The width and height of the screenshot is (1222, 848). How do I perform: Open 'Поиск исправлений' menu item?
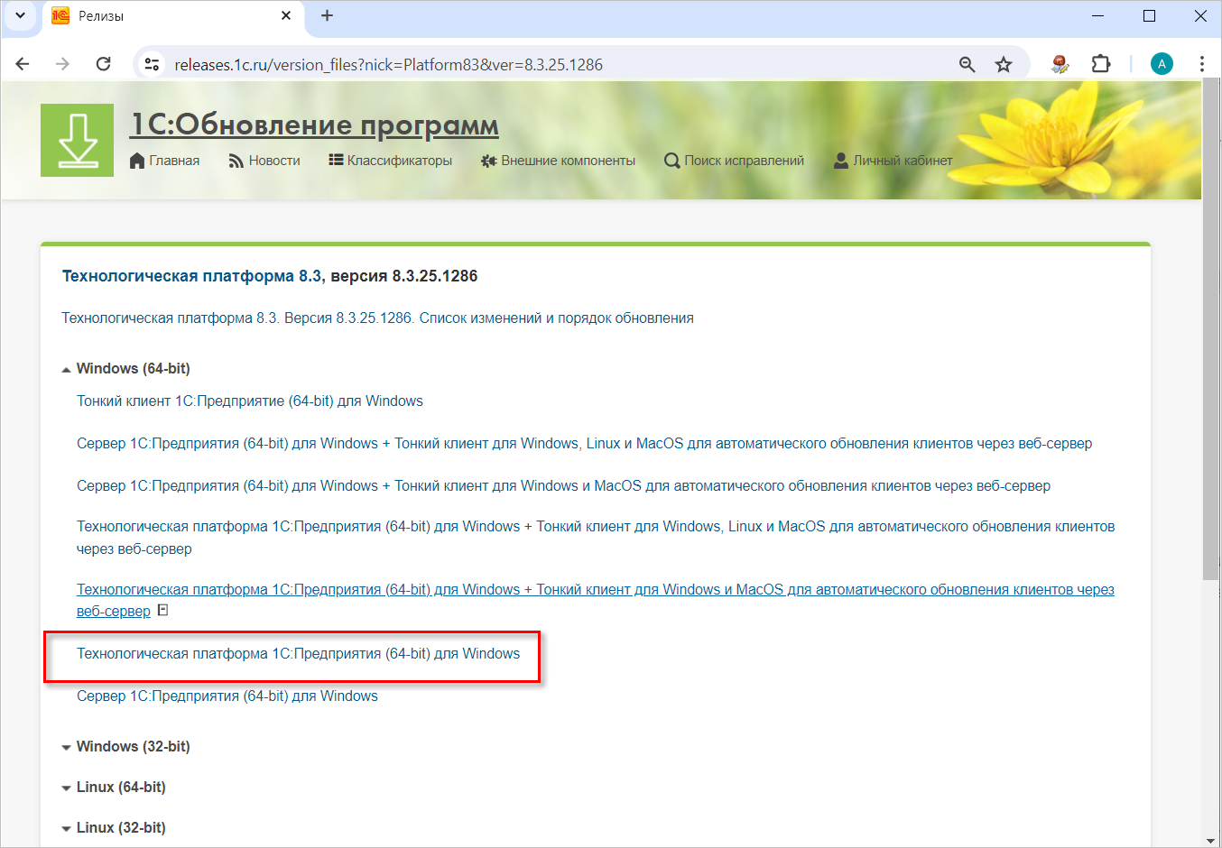pos(734,161)
